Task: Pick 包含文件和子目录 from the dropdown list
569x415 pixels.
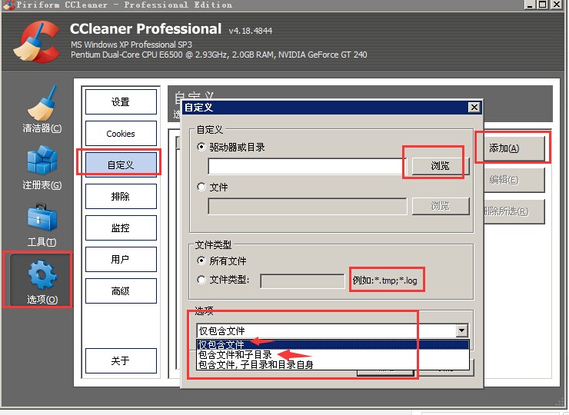Action: click(x=235, y=355)
